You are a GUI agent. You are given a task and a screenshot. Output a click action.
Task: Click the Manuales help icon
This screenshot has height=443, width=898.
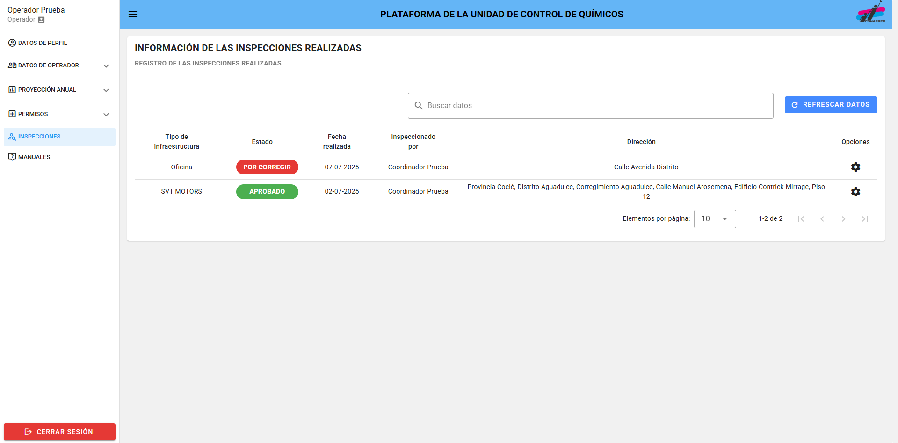12,157
